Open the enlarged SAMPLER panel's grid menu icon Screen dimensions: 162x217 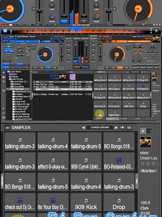point(7,128)
